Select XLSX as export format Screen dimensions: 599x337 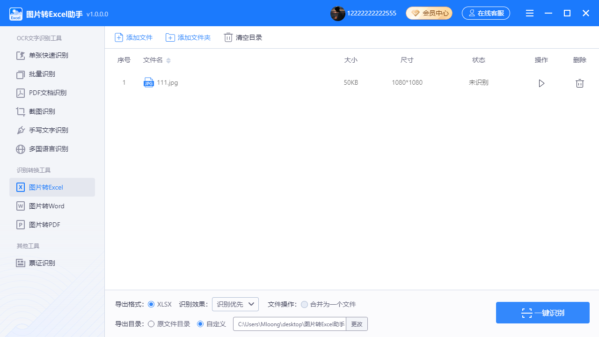(x=151, y=304)
